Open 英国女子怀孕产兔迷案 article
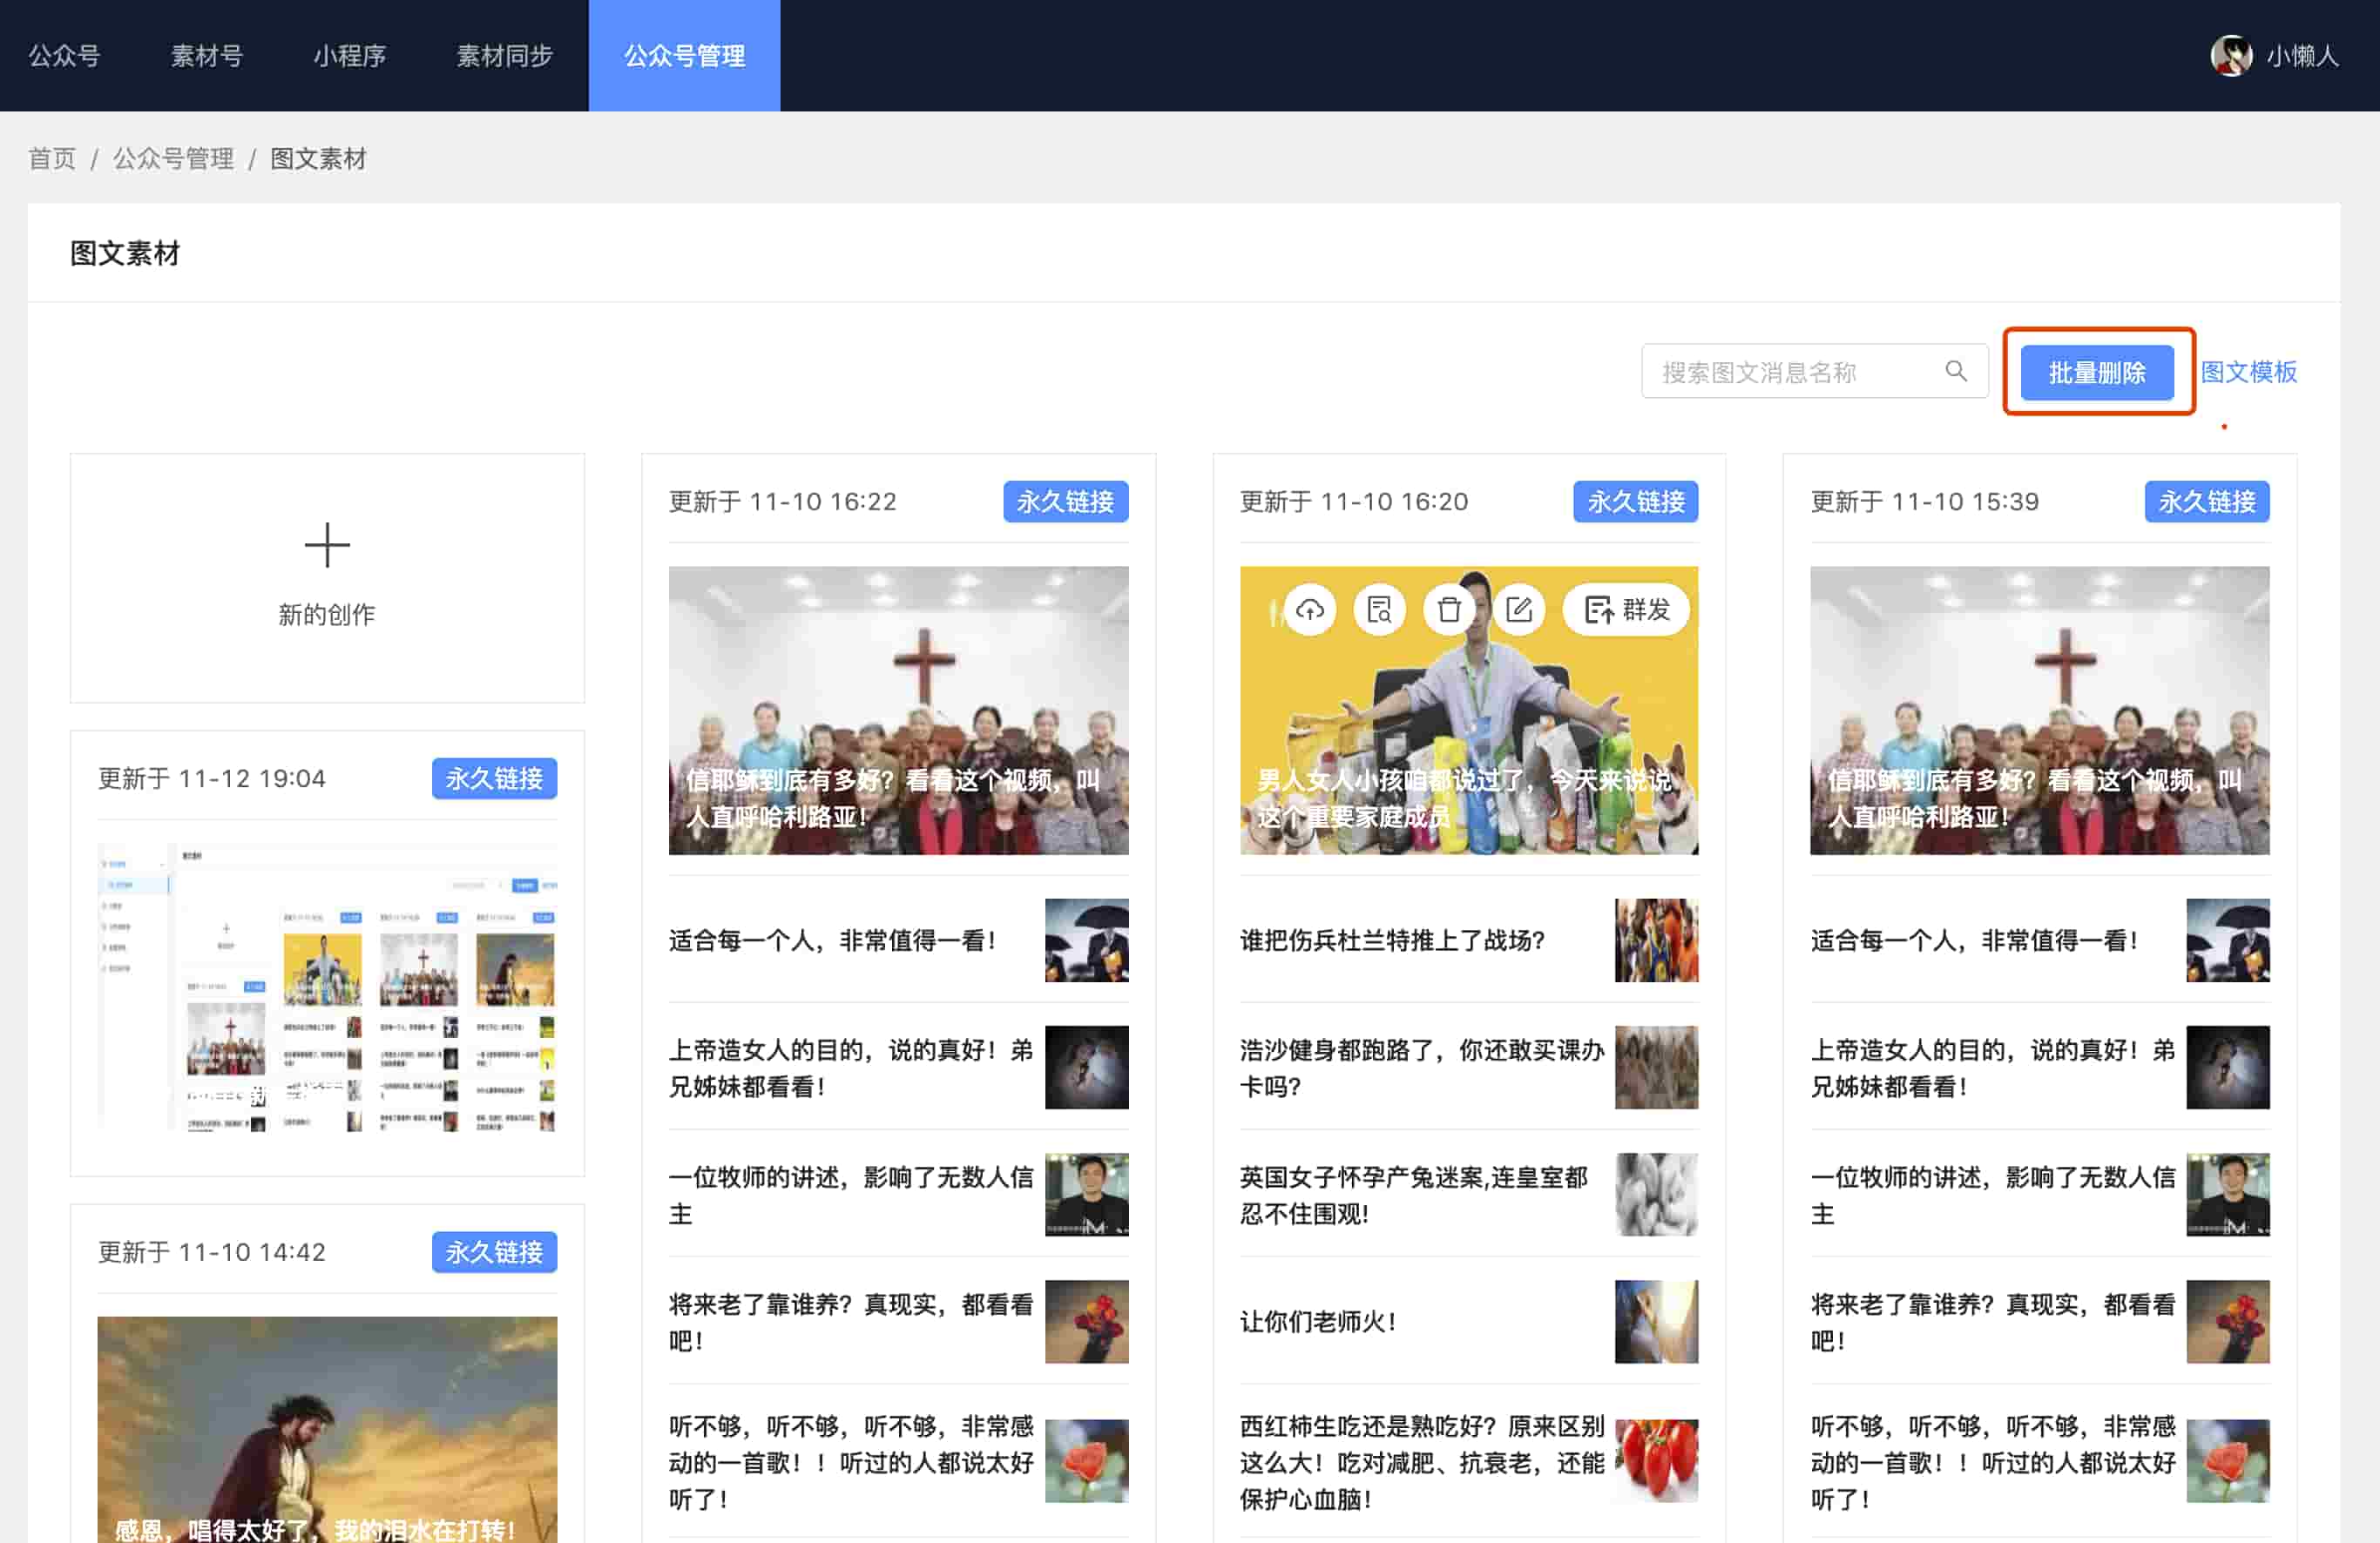This screenshot has height=1543, width=2380. click(1414, 1196)
